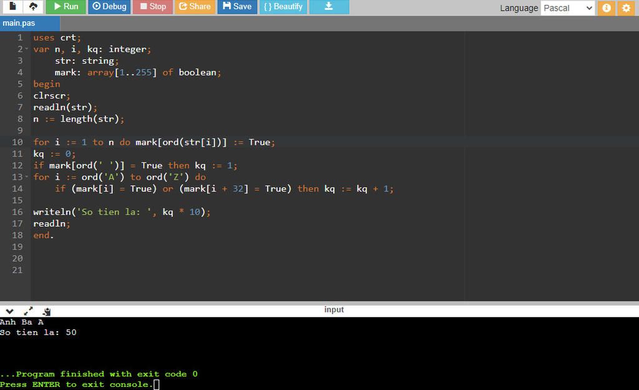The height and width of the screenshot is (390, 639).
Task: Click on the 'str: string;' declaration line
Action: (x=87, y=61)
